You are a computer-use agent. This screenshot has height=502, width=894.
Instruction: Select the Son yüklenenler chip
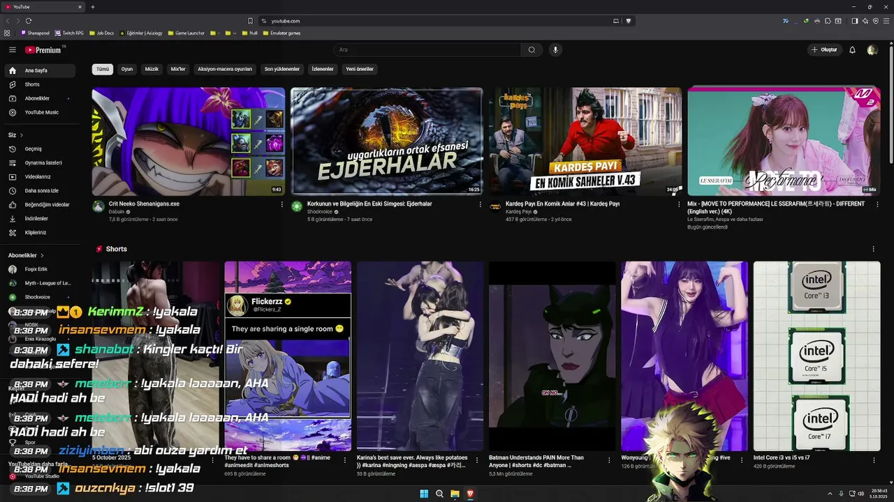click(282, 69)
